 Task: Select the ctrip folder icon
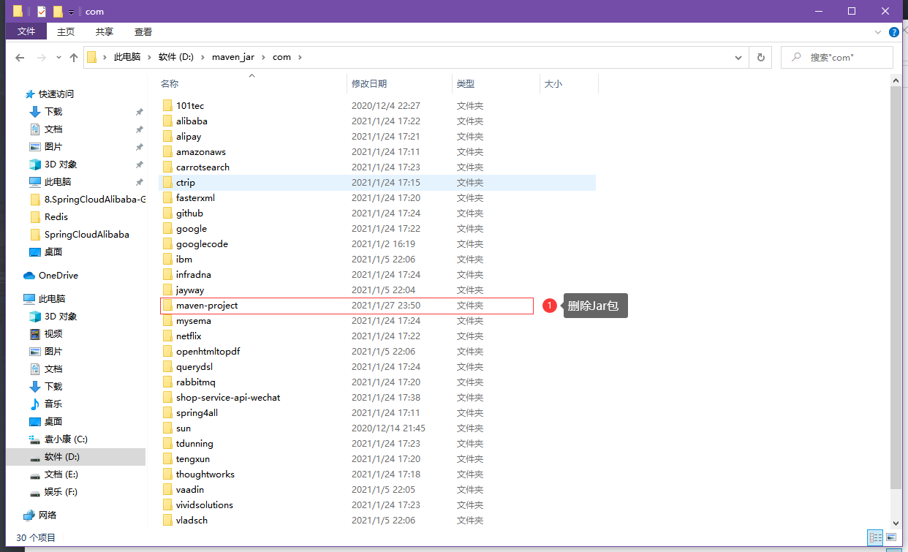pos(167,182)
